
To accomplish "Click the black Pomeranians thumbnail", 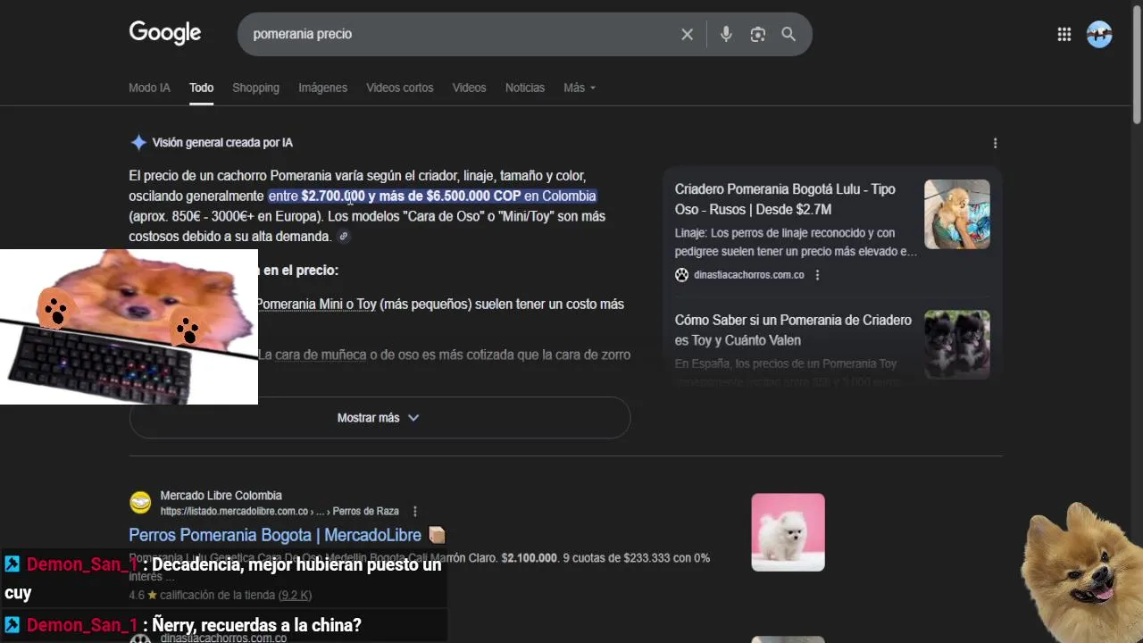I will [x=956, y=344].
